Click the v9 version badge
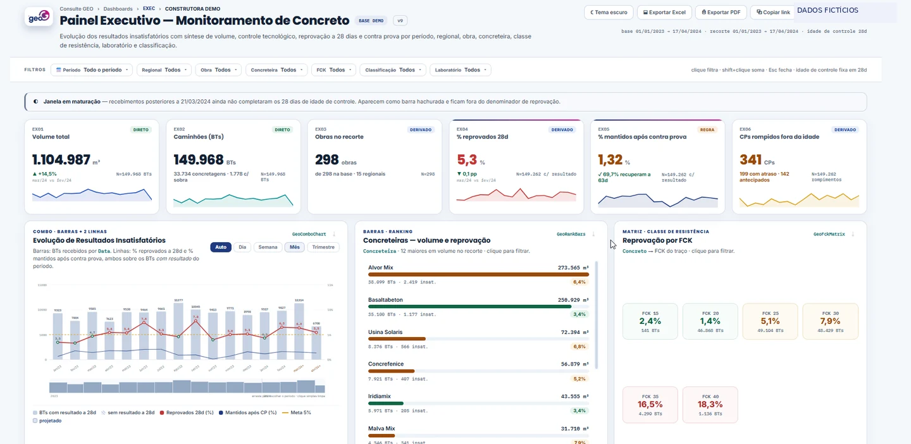This screenshot has height=444, width=911. 400,21
